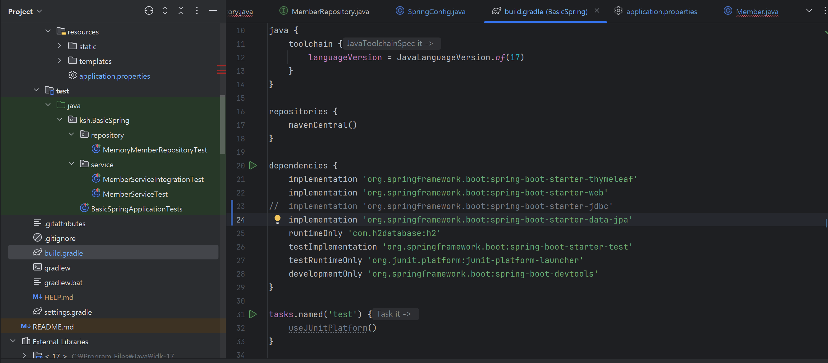
Task: Click the Task it -> inlay hint on line 31
Action: 395,314
